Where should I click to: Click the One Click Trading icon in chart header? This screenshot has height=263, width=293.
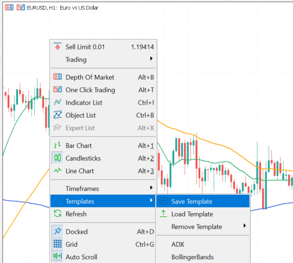21,8
